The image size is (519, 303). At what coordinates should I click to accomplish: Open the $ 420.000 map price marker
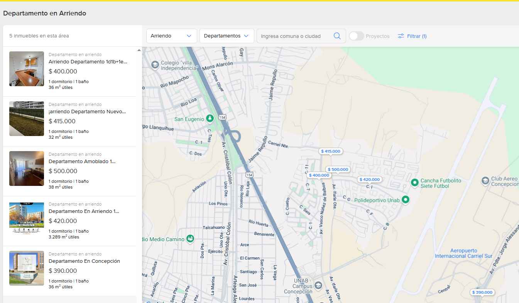[370, 180]
